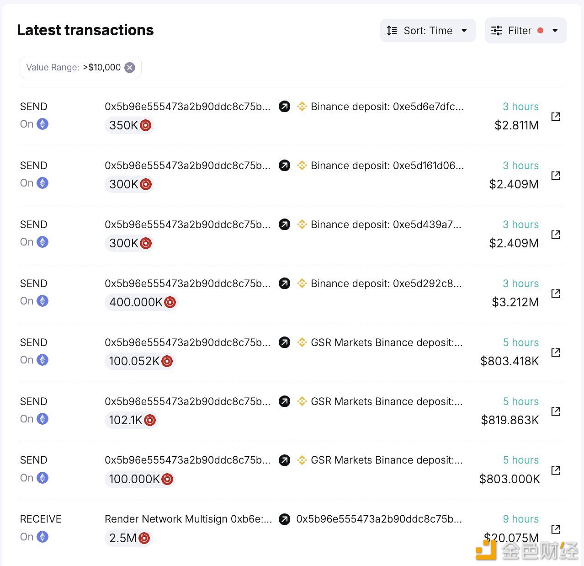Click the 9 hours timestamp
This screenshot has height=566, width=584.
point(520,519)
